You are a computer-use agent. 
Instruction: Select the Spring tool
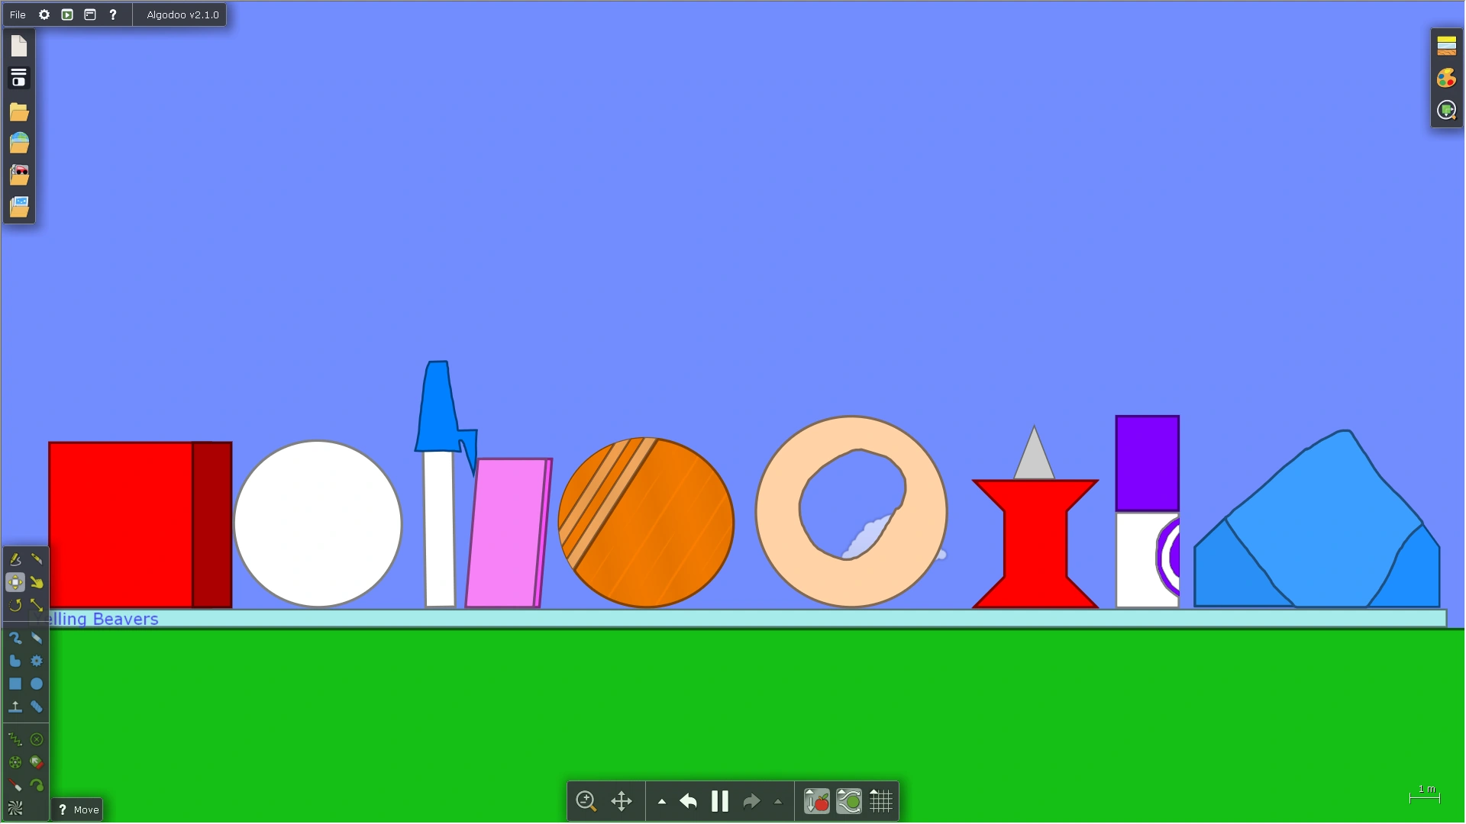pos(15,739)
